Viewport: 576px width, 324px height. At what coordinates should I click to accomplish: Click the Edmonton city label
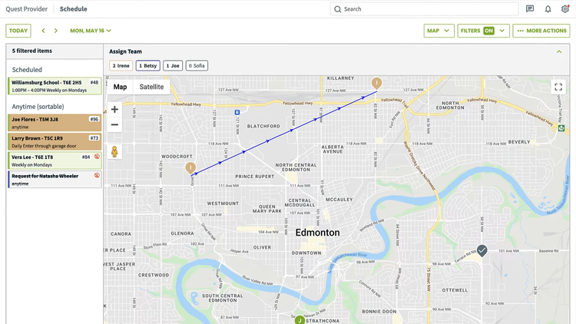(317, 233)
